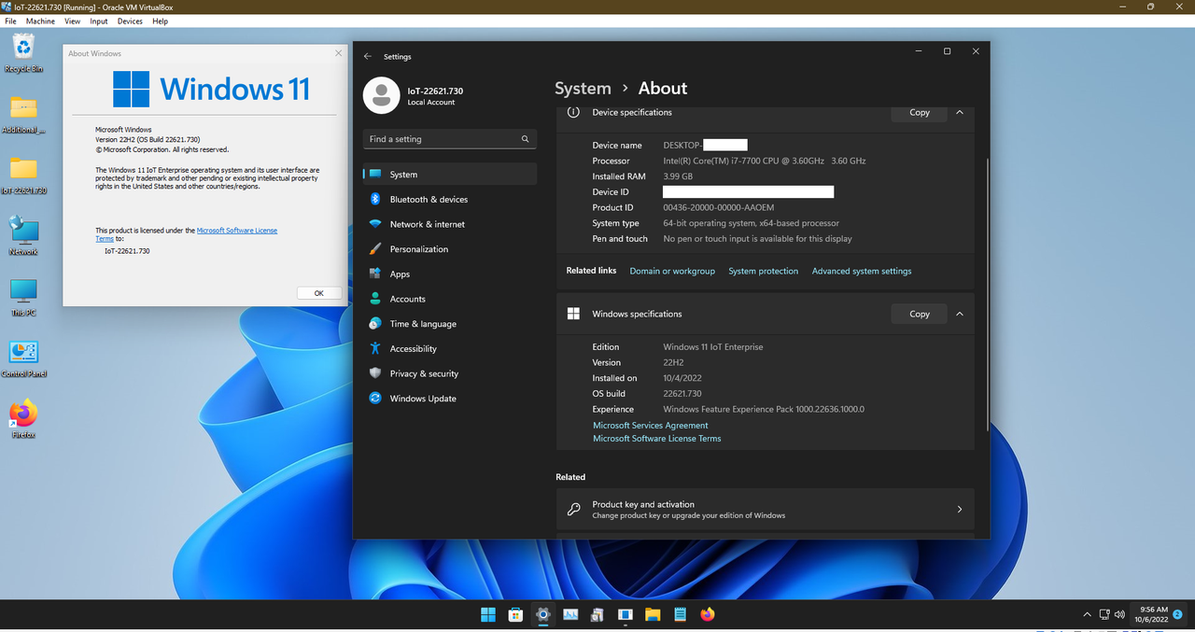Click OK in About Windows dialog

click(x=318, y=293)
